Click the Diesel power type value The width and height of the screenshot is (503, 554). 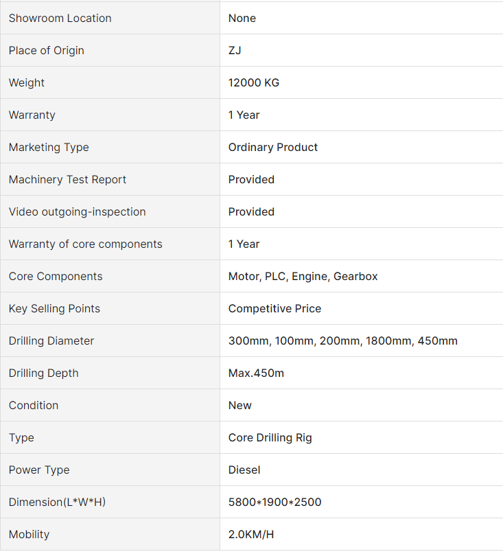click(244, 470)
